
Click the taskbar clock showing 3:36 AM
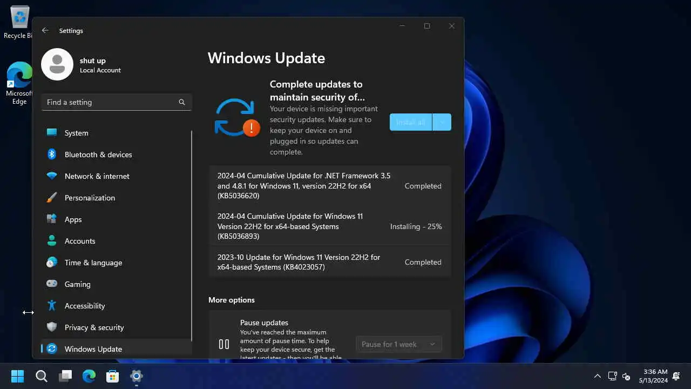tap(655, 376)
